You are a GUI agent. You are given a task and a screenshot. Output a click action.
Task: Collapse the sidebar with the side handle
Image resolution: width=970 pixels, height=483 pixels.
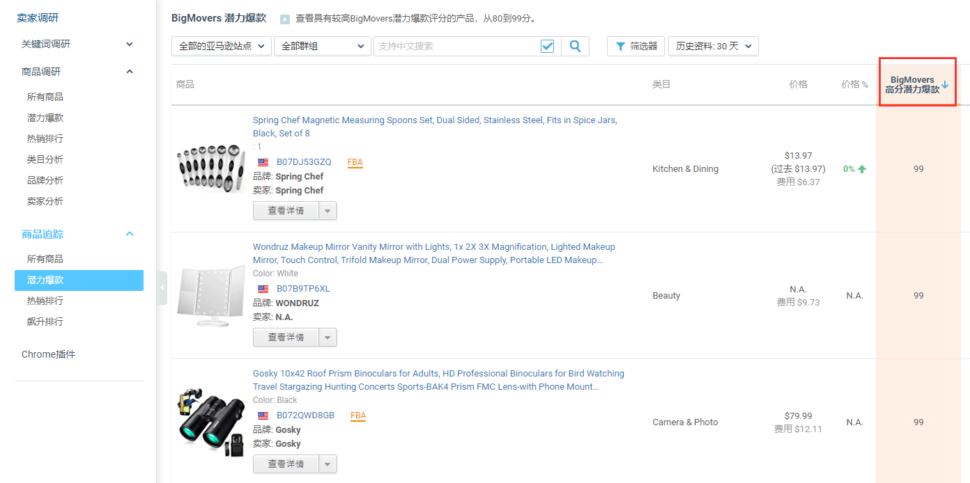[162, 287]
